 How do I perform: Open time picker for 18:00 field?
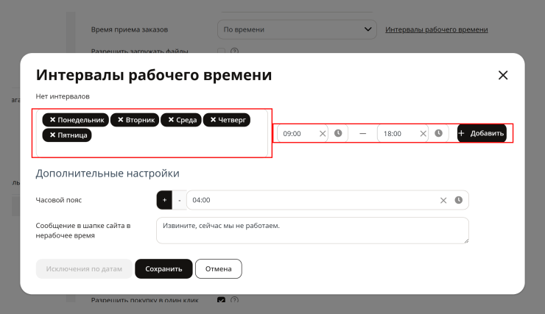[439, 133]
